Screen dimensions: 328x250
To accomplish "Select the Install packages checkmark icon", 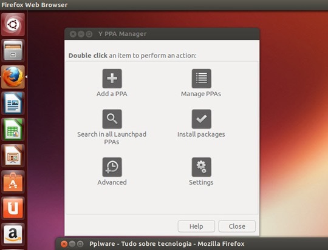I will pos(201,119).
